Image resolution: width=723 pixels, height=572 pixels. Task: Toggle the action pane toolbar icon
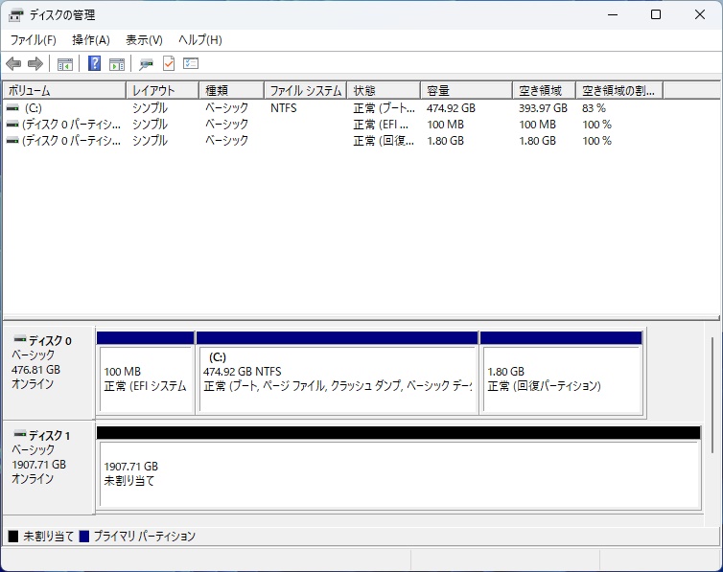[x=117, y=64]
